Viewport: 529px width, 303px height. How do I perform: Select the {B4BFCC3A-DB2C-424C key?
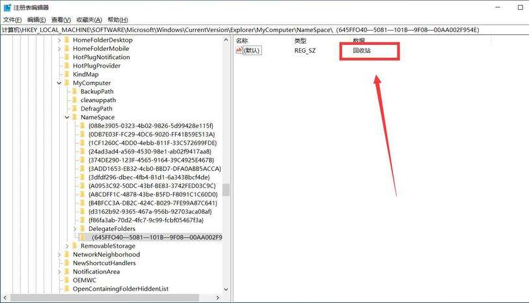[152, 204]
